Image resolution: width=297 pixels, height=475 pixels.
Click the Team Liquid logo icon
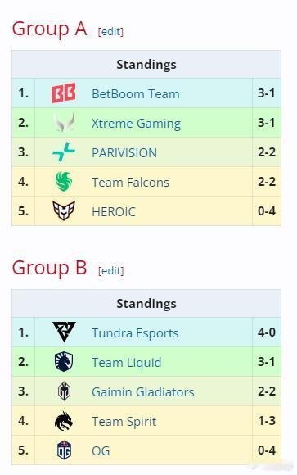(x=64, y=361)
